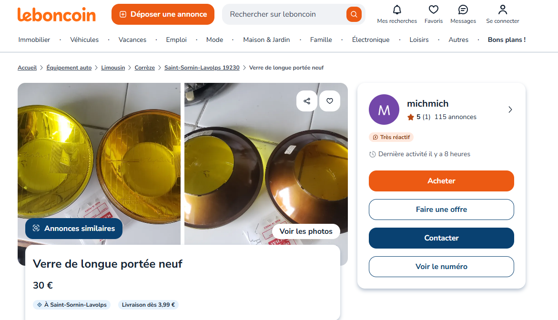Click the orange search magnifier icon
The image size is (558, 320).
(x=354, y=14)
